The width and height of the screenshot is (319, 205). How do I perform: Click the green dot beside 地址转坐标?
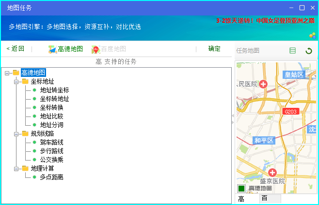coord(34,90)
